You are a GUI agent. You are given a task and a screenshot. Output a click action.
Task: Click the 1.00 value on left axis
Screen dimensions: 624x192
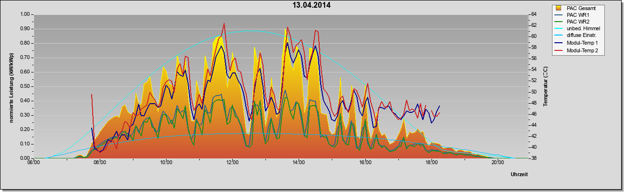(x=25, y=14)
